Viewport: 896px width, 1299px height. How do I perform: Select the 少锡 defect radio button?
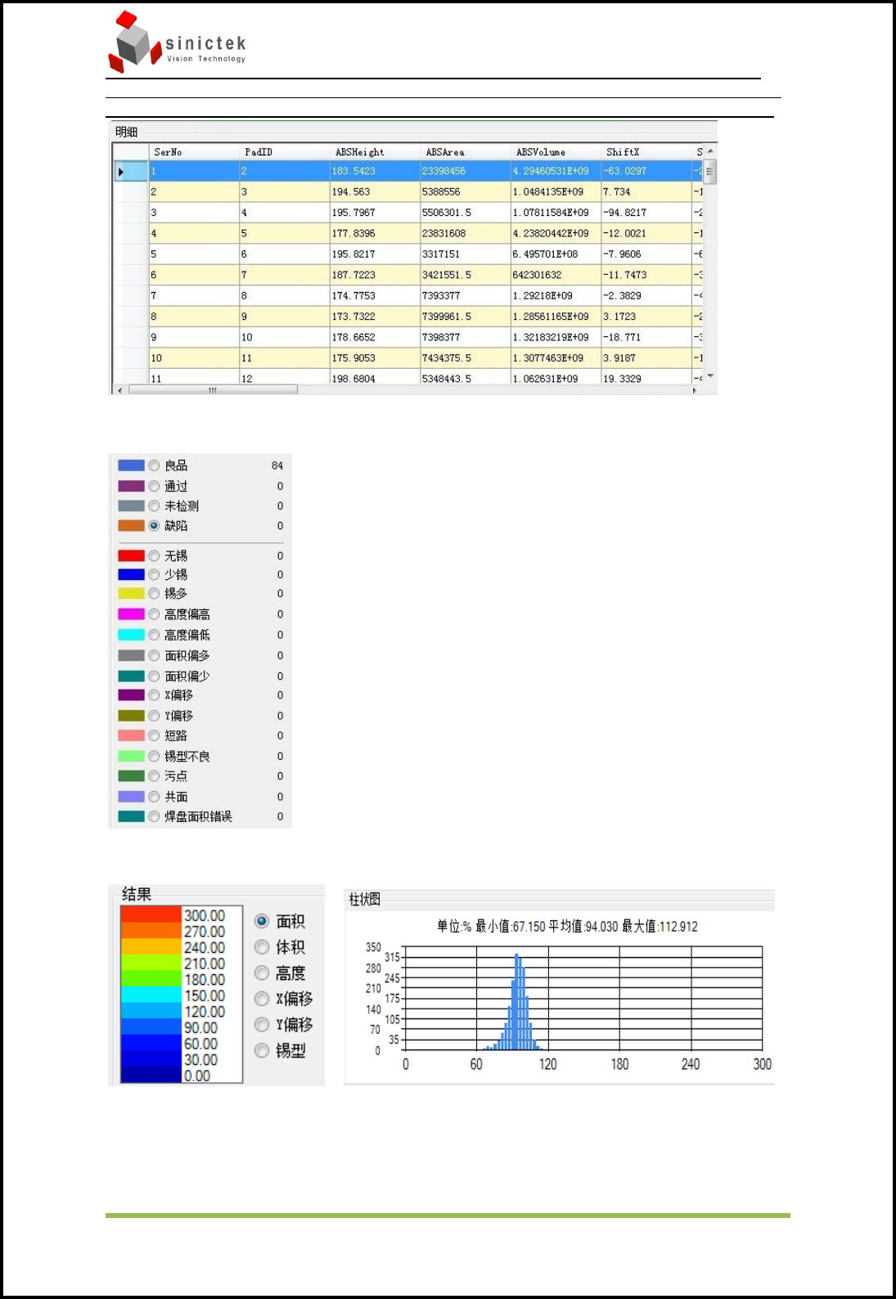coord(154,574)
